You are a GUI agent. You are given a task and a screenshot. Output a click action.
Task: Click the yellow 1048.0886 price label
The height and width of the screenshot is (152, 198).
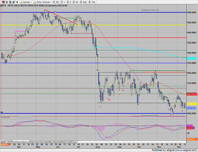point(192,104)
